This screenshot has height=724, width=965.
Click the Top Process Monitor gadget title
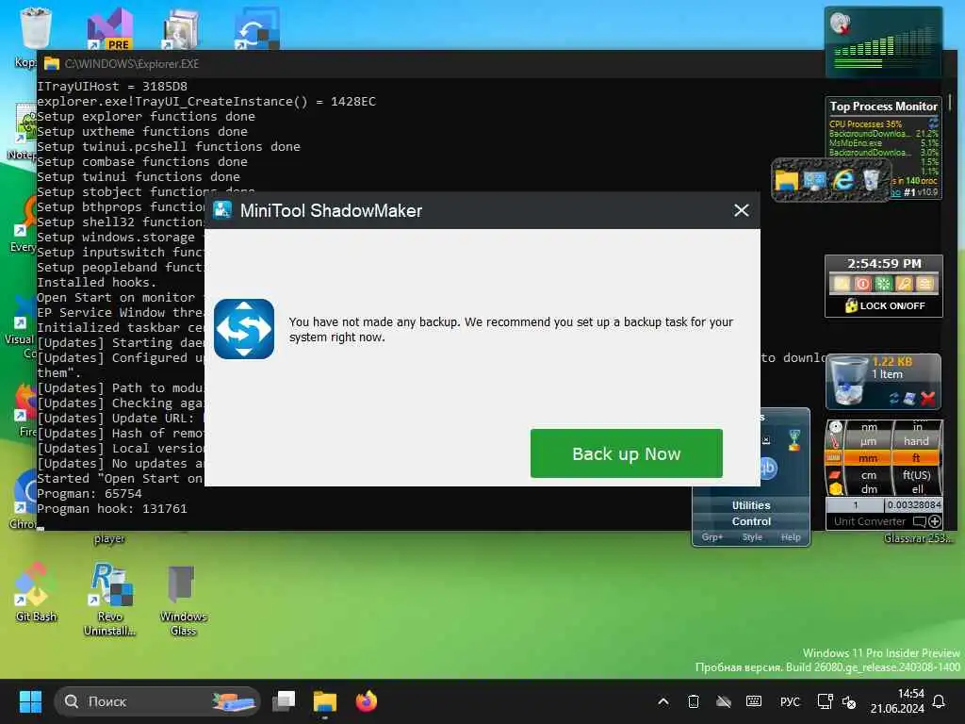(x=883, y=106)
